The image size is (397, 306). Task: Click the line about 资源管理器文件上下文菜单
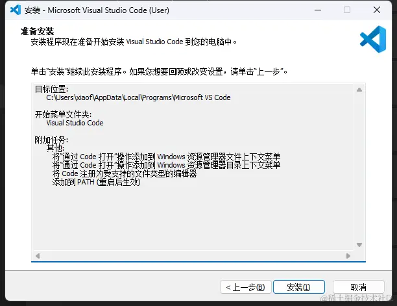point(166,157)
